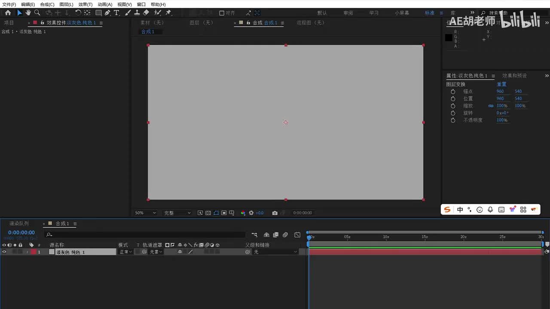Screen dimensions: 550x309
Task: Open the parent 无 dropdown
Action: (x=275, y=252)
